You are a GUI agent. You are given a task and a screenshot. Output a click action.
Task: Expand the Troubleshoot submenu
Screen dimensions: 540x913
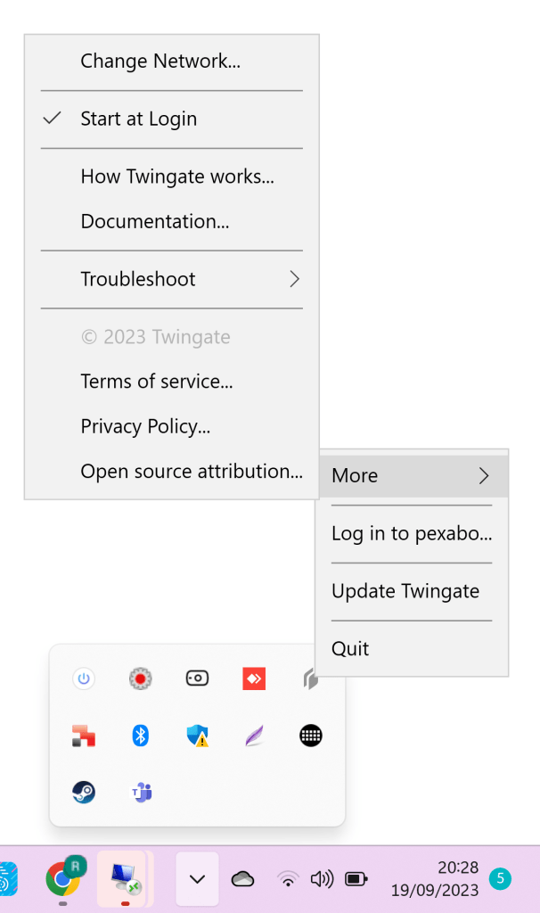pos(172,279)
